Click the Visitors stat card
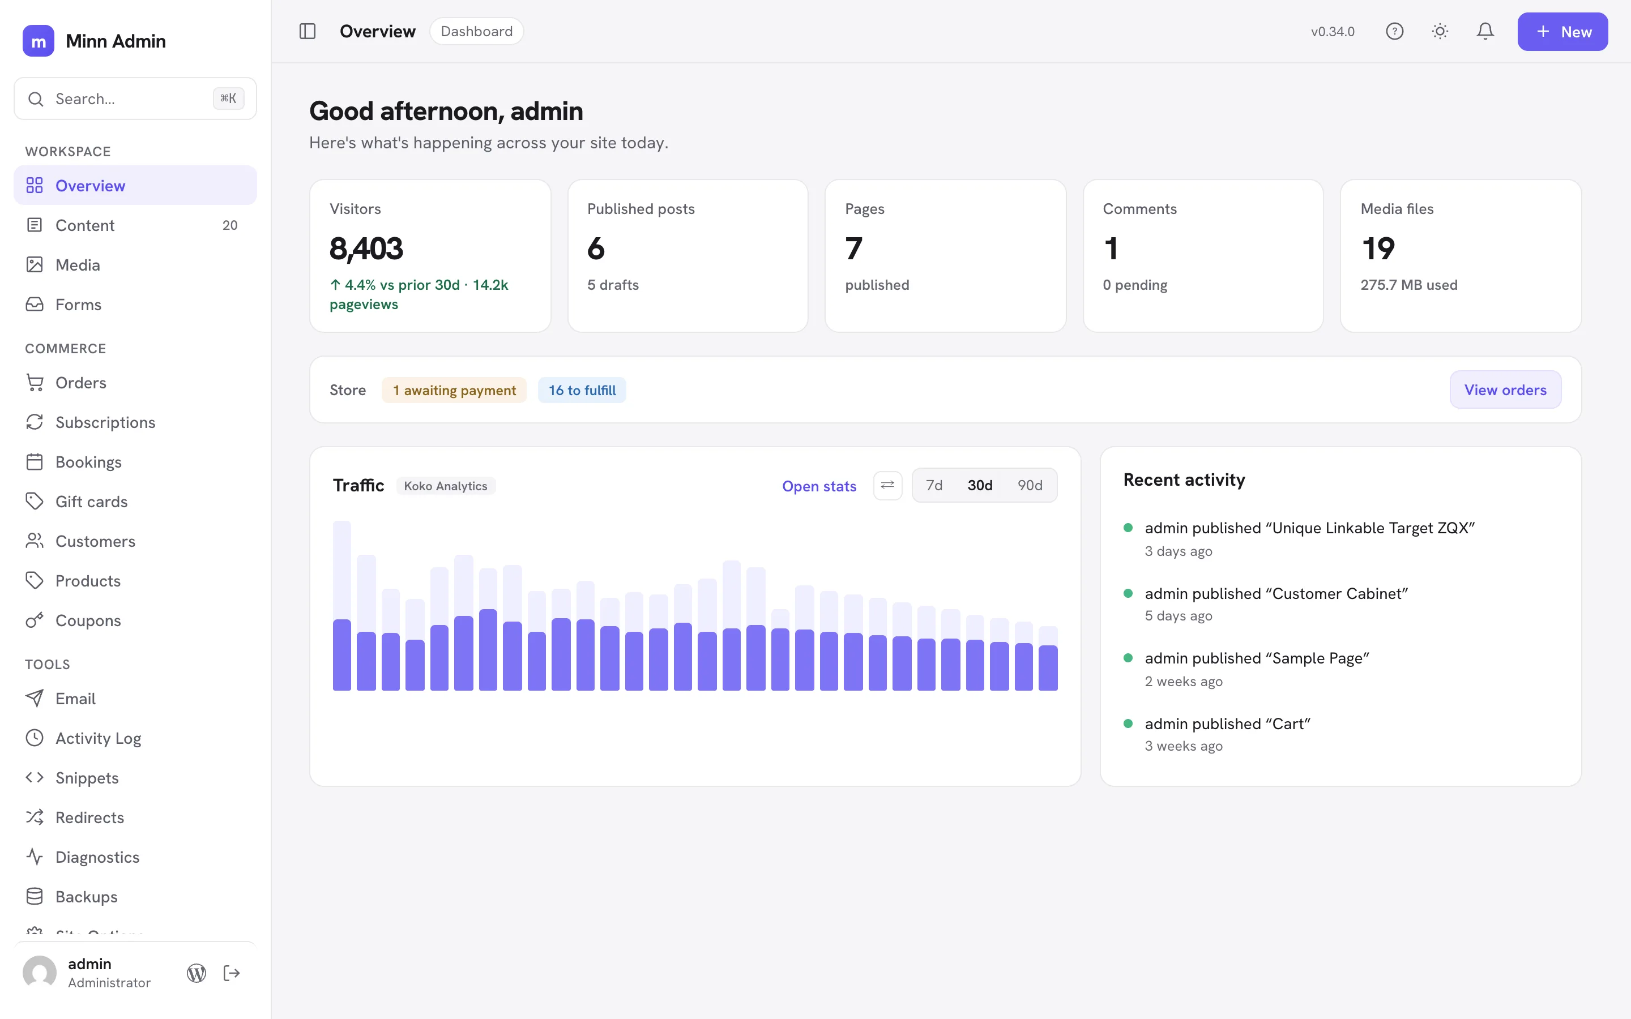This screenshot has height=1019, width=1631. pos(430,256)
